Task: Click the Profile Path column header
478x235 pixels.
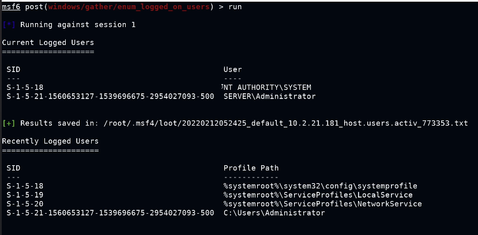Action: pos(251,168)
